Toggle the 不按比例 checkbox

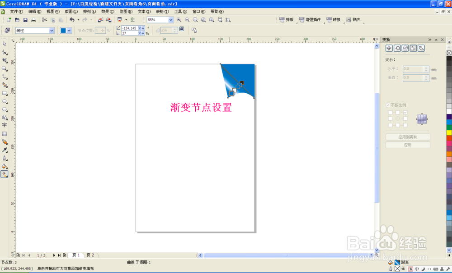[388, 105]
